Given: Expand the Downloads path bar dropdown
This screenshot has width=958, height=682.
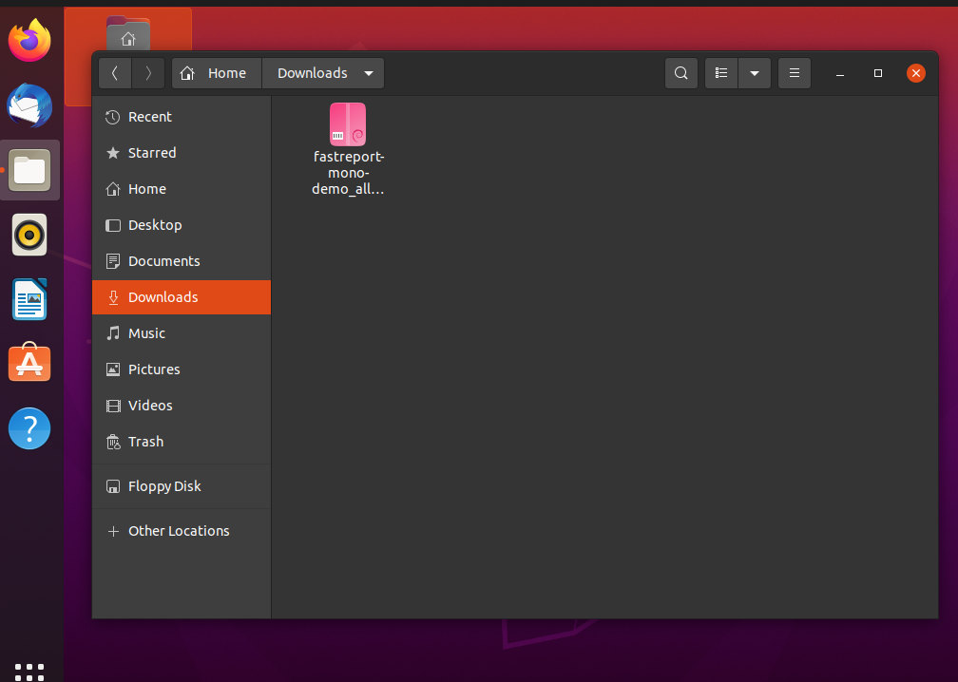Looking at the screenshot, I should click(x=369, y=73).
